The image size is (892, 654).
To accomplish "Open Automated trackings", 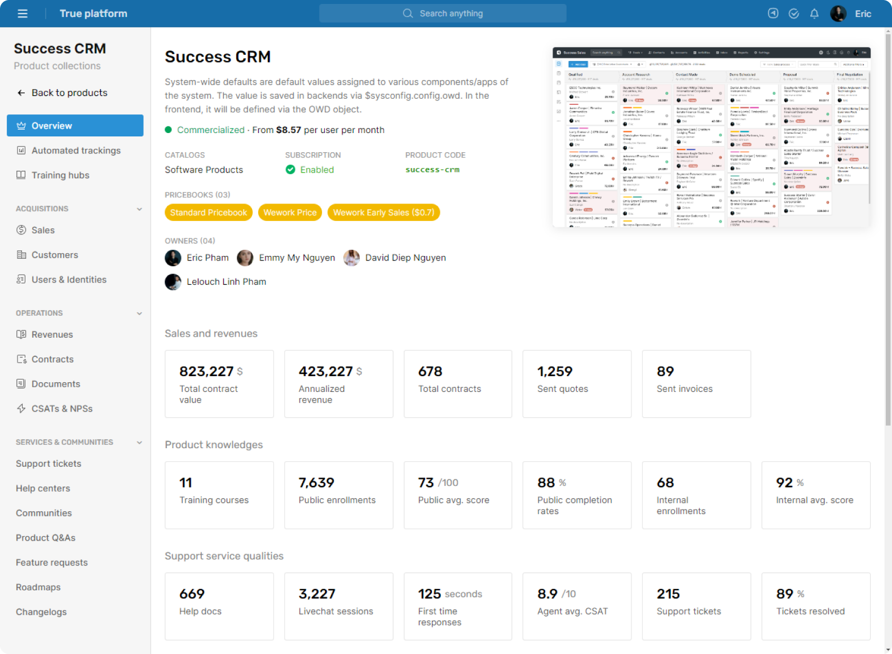I will pos(75,151).
